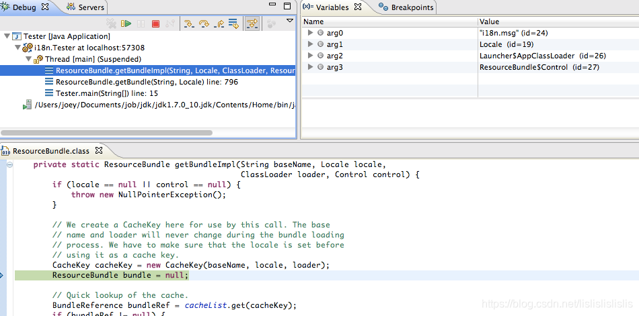Click the cacheList field reference in code
The width and height of the screenshot is (639, 316).
[x=206, y=305]
